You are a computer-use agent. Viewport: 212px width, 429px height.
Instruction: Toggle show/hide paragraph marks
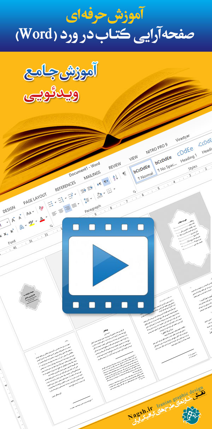click(124, 173)
